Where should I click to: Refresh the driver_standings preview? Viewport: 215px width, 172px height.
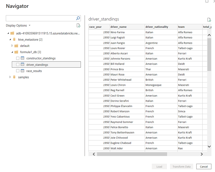209,20
